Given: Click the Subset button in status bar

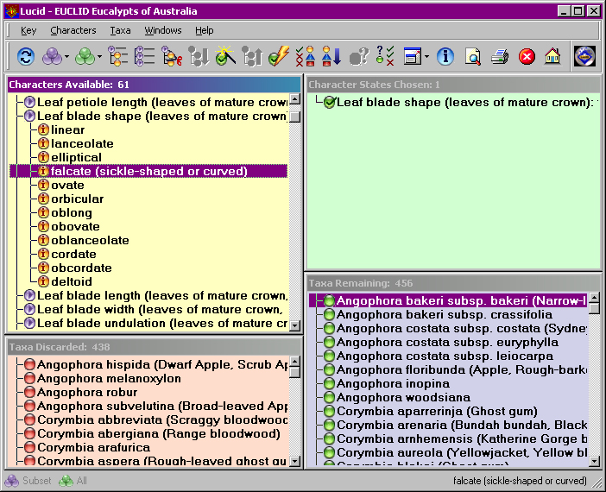Looking at the screenshot, I should pyautogui.click(x=28, y=481).
